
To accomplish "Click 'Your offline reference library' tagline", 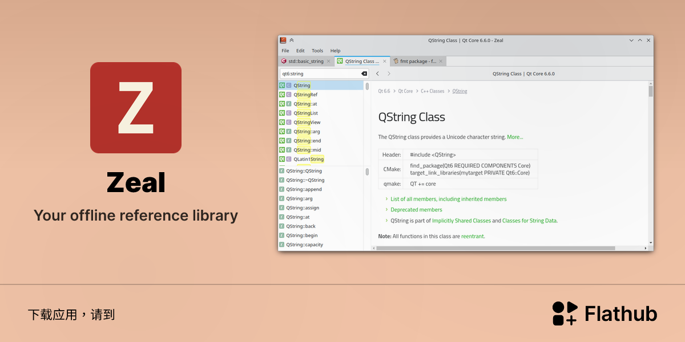I will [x=136, y=215].
